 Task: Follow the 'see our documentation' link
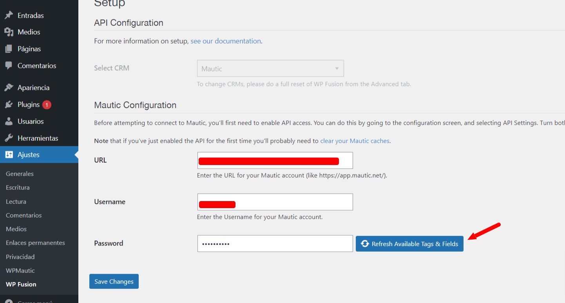226,41
